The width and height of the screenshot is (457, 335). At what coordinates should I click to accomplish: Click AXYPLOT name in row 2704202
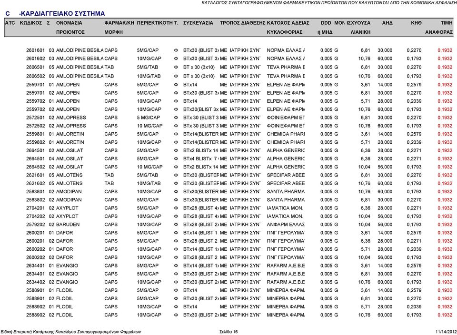[x=67, y=216]
